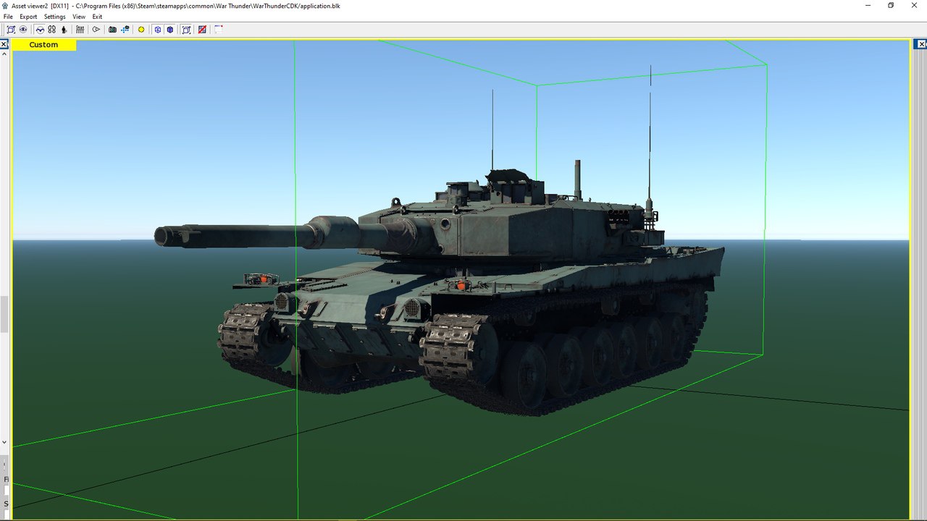This screenshot has height=521, width=927.
Task: Toggle the solid blue cube icon
Action: point(170,30)
